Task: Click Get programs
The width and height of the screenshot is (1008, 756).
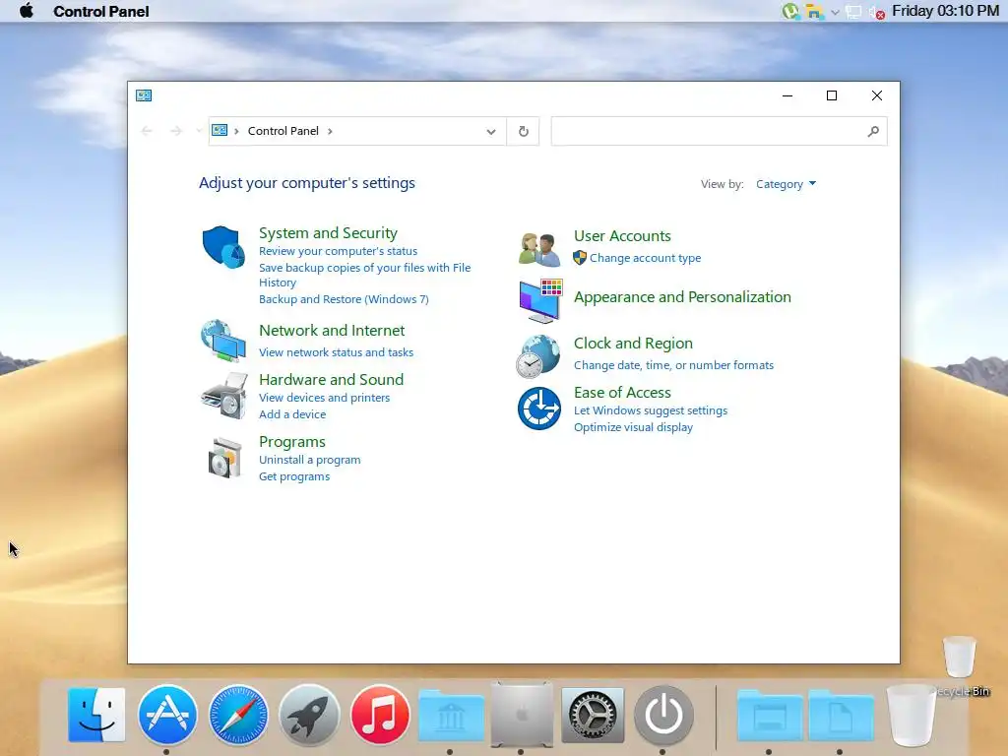Action: [294, 477]
